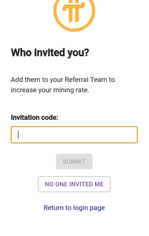
Task: Open the Return to login page link
Action: pyautogui.click(x=74, y=208)
